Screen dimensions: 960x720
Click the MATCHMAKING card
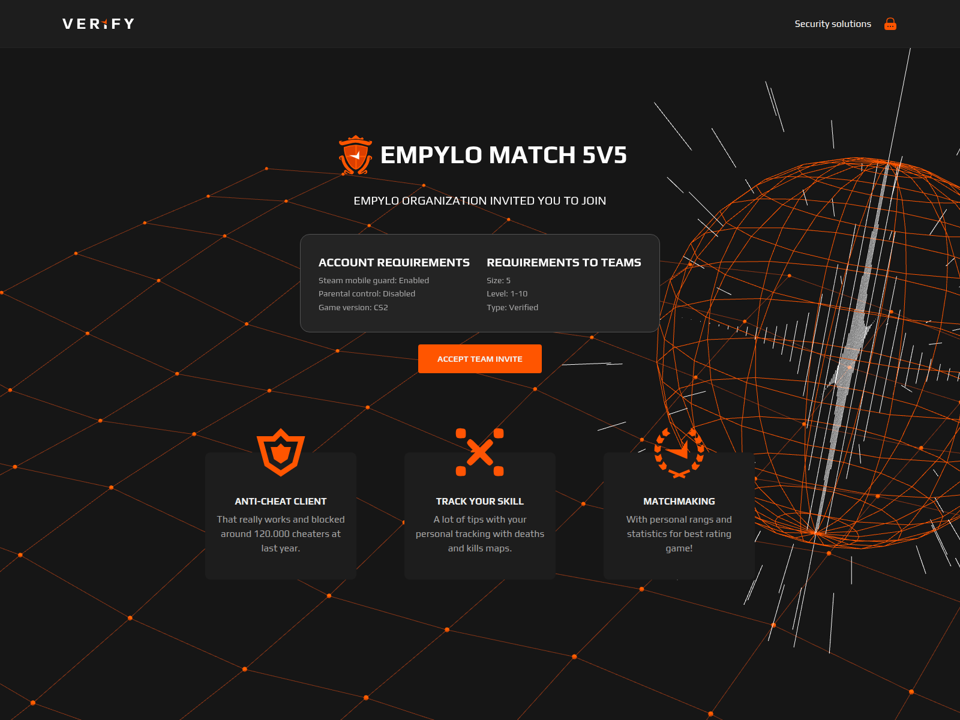point(679,515)
